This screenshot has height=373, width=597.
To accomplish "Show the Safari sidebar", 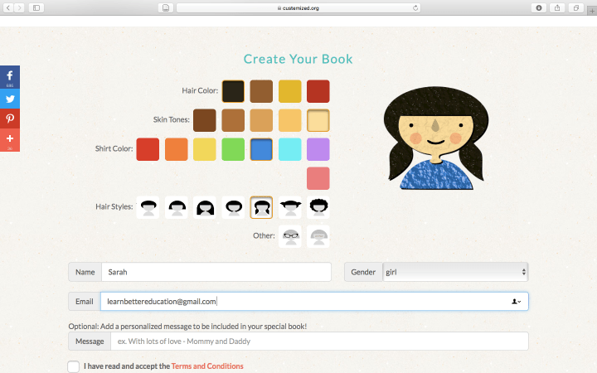I will pos(36,7).
